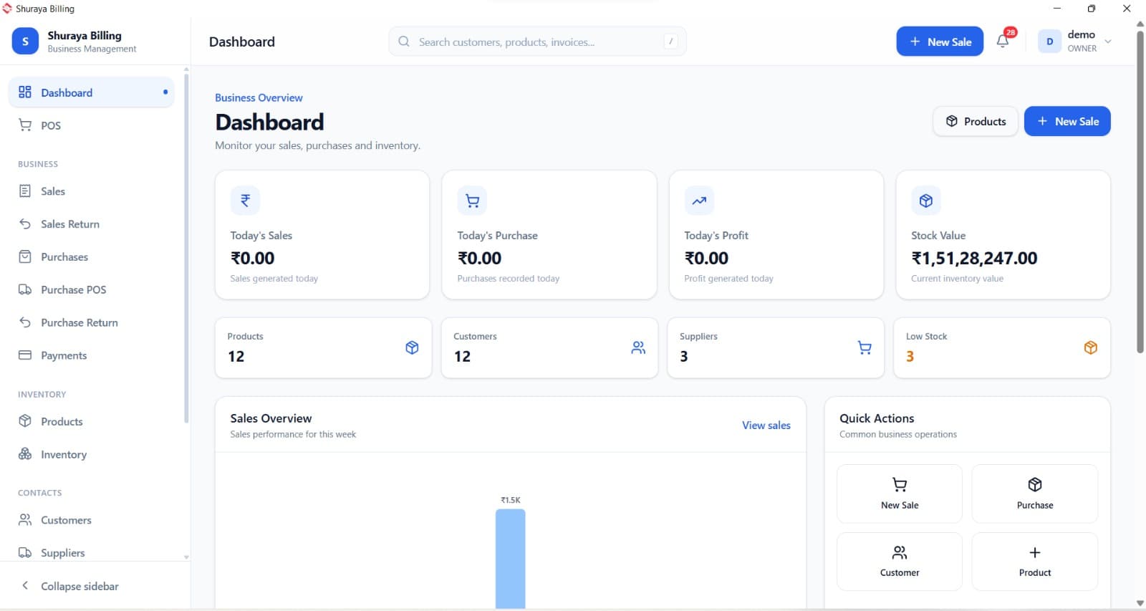Click the New Sale button beside the Products button

(1067, 121)
